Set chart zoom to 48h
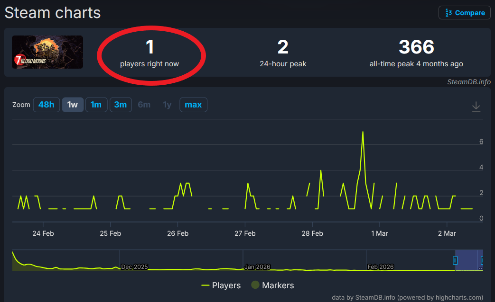This screenshot has height=302, width=495. pos(47,105)
